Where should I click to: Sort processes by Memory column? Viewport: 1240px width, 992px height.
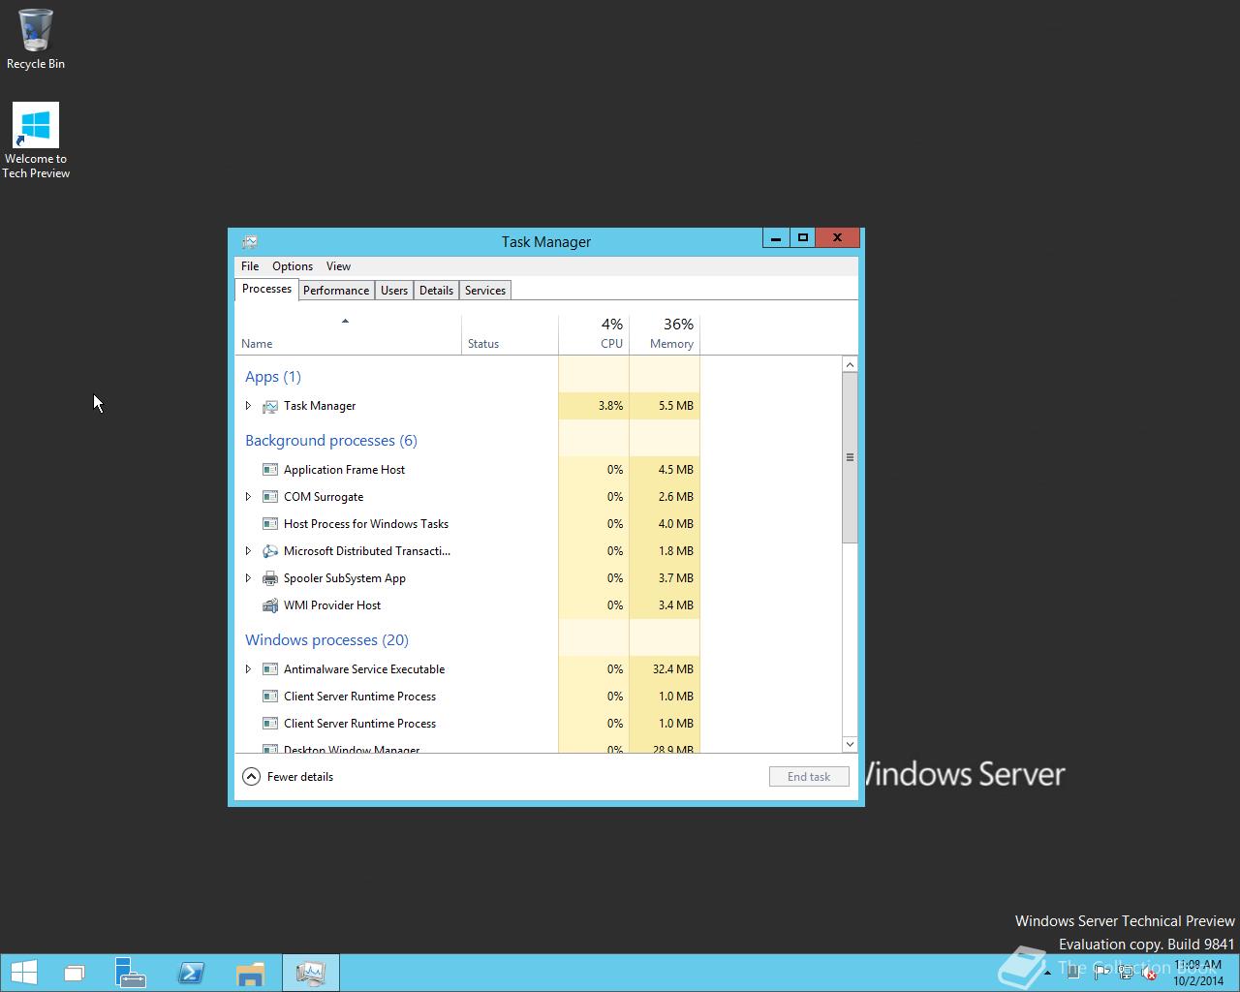(x=665, y=334)
